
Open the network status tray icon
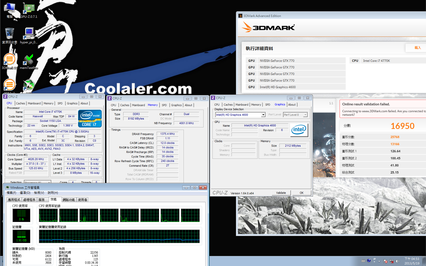click(x=392, y=261)
